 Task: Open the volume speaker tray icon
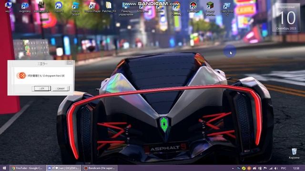click(276, 168)
